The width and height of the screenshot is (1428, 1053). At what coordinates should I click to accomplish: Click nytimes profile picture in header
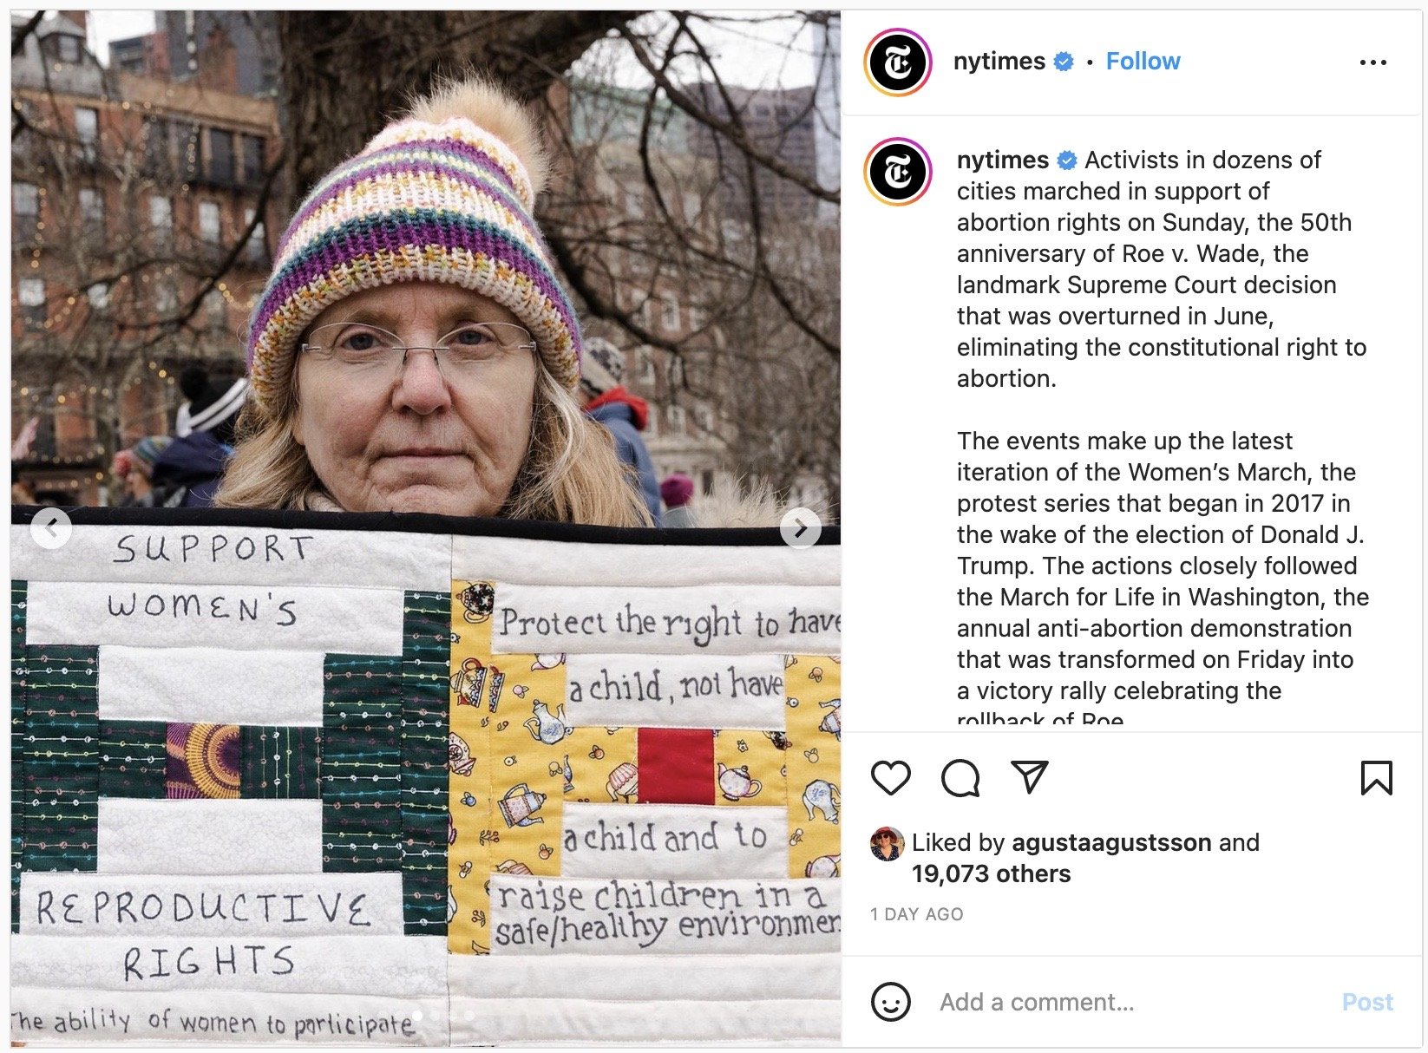coord(898,62)
